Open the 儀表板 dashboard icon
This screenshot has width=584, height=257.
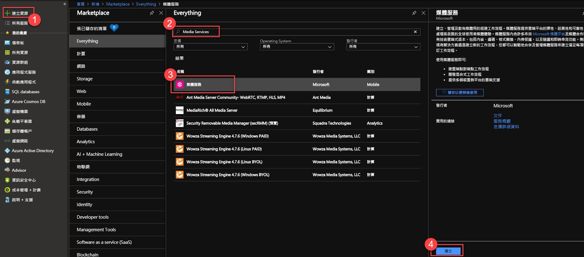pos(7,43)
